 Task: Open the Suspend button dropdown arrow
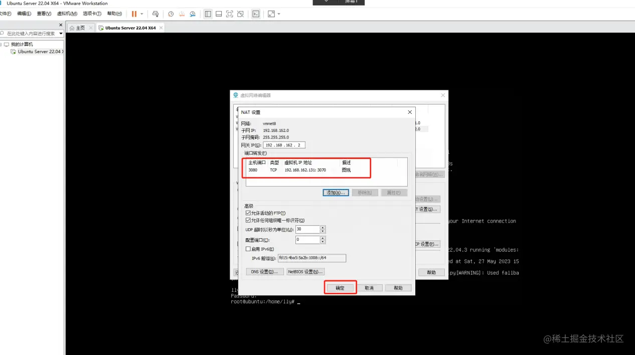(x=142, y=14)
